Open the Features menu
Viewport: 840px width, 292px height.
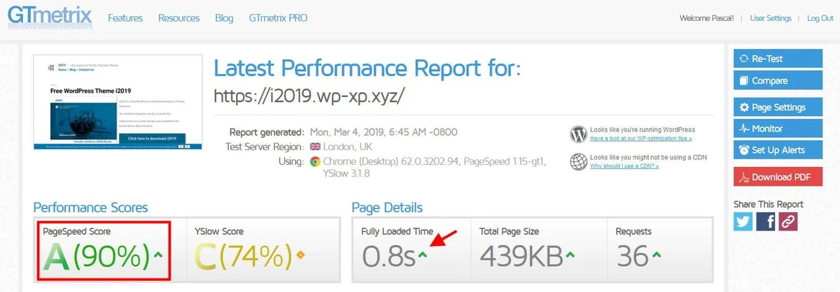click(x=125, y=18)
